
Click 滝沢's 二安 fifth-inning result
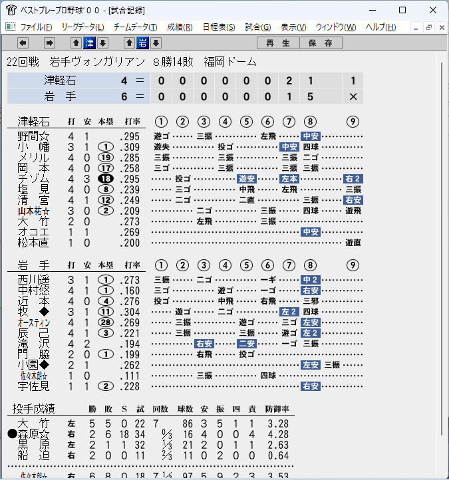pyautogui.click(x=247, y=344)
